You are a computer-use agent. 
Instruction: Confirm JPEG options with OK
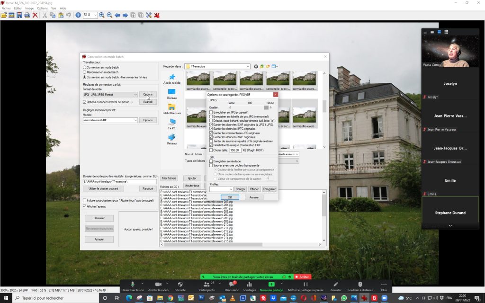pyautogui.click(x=230, y=197)
